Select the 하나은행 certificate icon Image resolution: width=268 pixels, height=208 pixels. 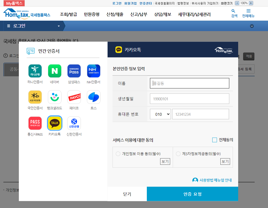35,71
